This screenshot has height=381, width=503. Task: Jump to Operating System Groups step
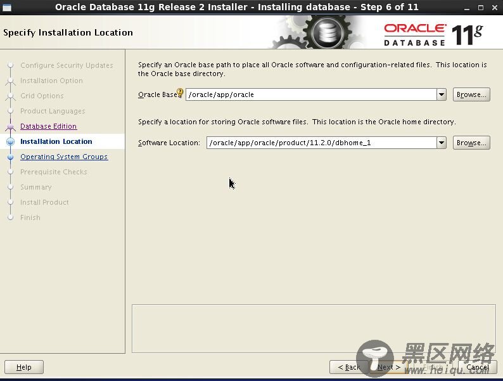[x=64, y=157]
